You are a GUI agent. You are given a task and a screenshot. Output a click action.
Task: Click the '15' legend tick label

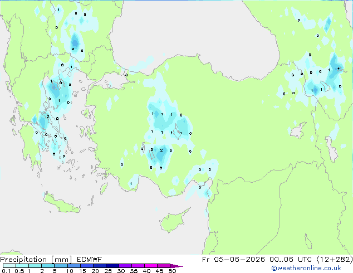(x=82, y=271)
